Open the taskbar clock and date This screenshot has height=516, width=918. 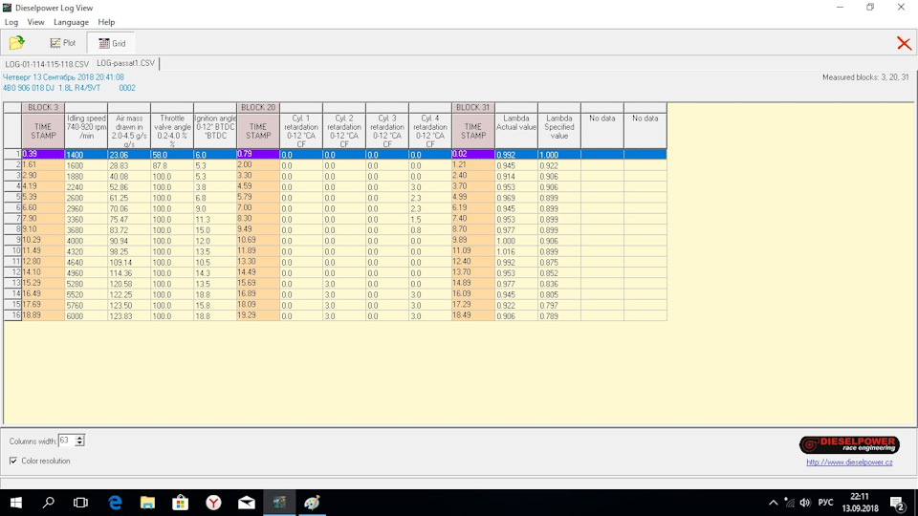[860, 503]
